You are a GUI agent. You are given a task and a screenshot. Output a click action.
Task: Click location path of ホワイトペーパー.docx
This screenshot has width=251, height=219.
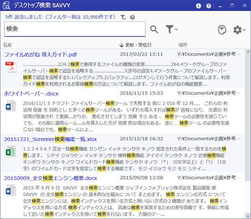209,93
